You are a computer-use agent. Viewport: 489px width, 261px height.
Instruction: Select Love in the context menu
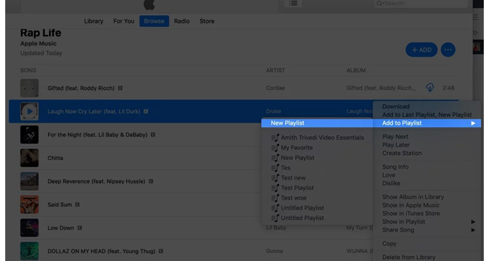click(x=389, y=175)
